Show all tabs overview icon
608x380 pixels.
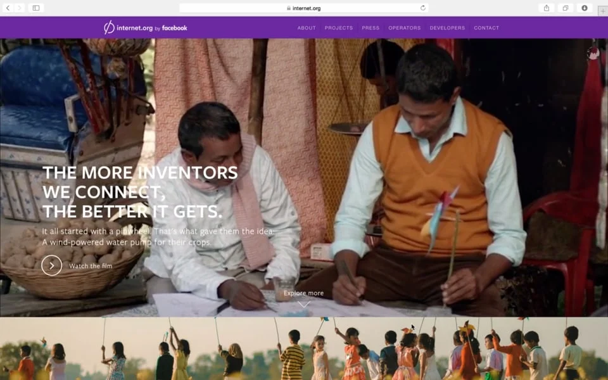pos(566,8)
